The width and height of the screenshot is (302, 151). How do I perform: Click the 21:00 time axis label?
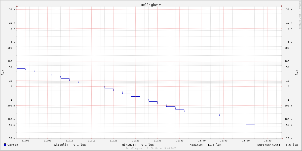pos(25,141)
